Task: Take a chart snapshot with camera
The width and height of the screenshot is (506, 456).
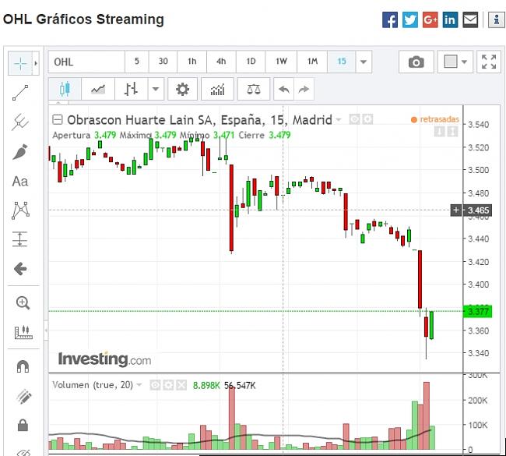Action: pyautogui.click(x=416, y=62)
